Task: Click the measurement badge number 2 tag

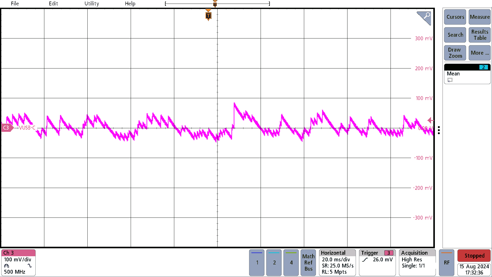Action: point(483,67)
